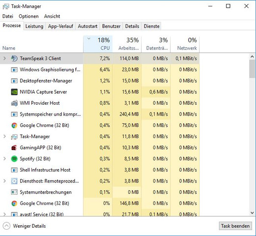Sort by the Name column header
256x236 pixels.
42,44
